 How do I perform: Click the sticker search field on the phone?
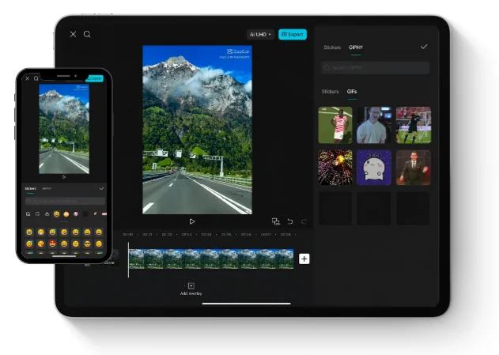coord(65,201)
